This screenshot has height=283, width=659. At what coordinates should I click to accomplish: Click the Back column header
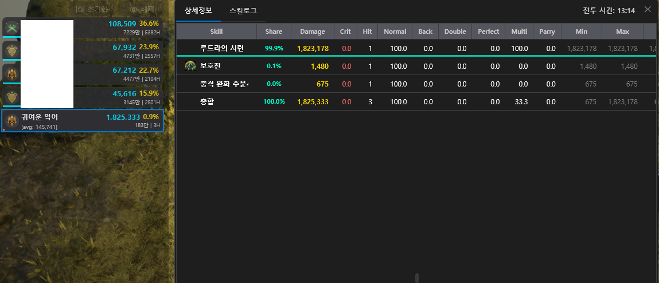pos(425,32)
